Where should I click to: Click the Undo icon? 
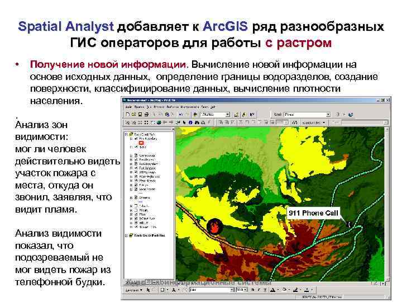coord(181,114)
